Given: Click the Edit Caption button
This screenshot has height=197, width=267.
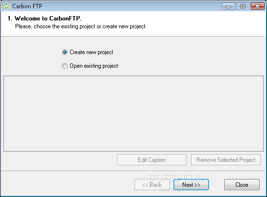Looking at the screenshot, I should [x=152, y=160].
